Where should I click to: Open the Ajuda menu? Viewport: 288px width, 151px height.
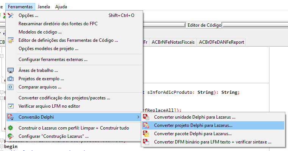pyautogui.click(x=61, y=7)
